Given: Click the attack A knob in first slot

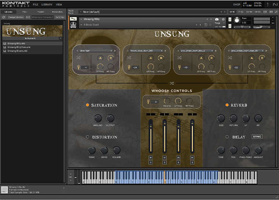Looking at the screenshot, I should pyautogui.click(x=100, y=58).
